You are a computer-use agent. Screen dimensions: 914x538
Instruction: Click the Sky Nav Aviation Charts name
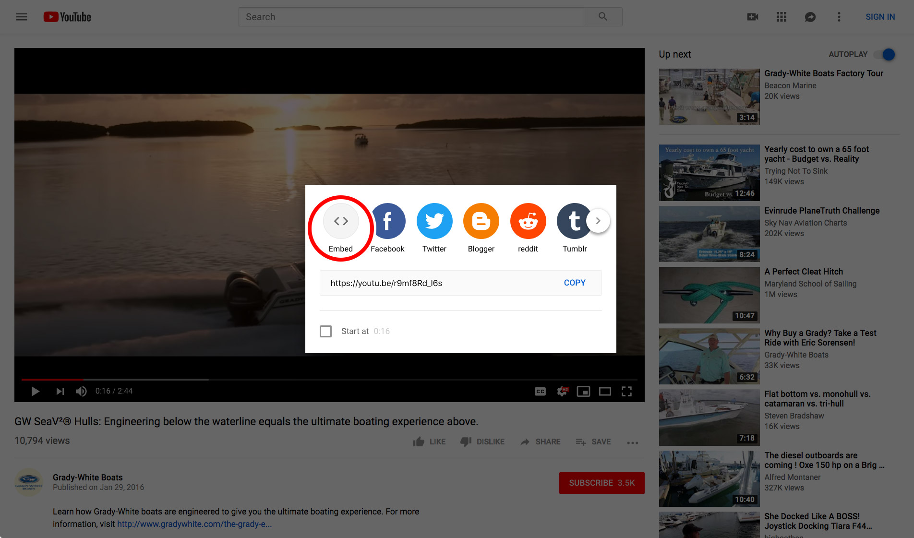click(x=806, y=223)
